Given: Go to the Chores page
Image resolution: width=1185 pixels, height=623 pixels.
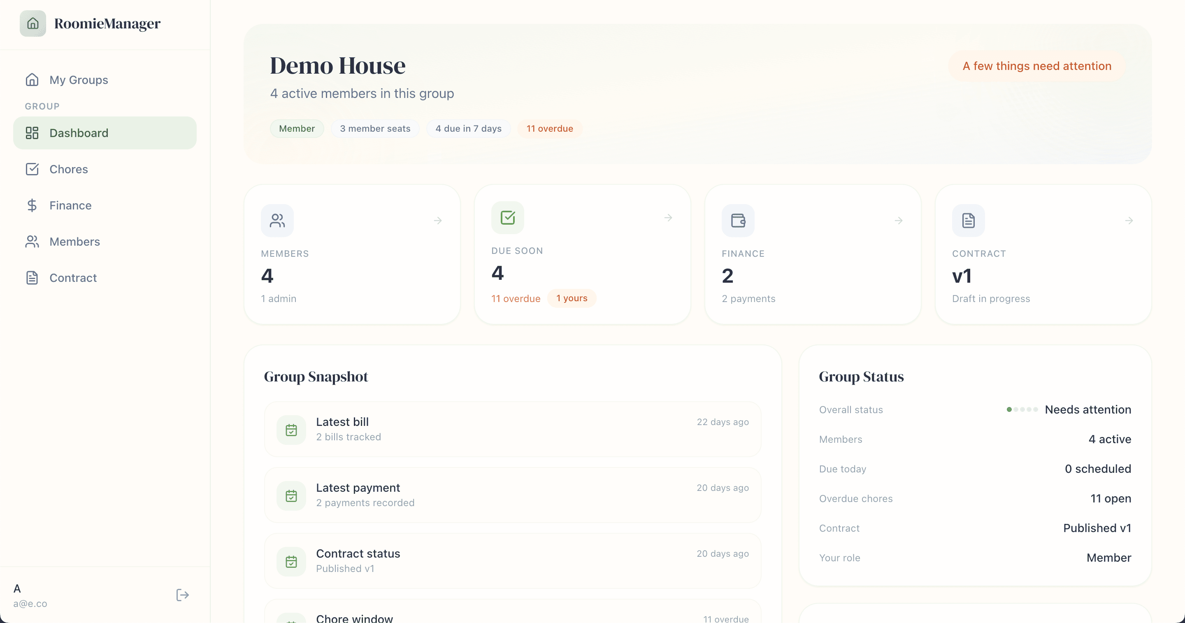Looking at the screenshot, I should point(105,169).
